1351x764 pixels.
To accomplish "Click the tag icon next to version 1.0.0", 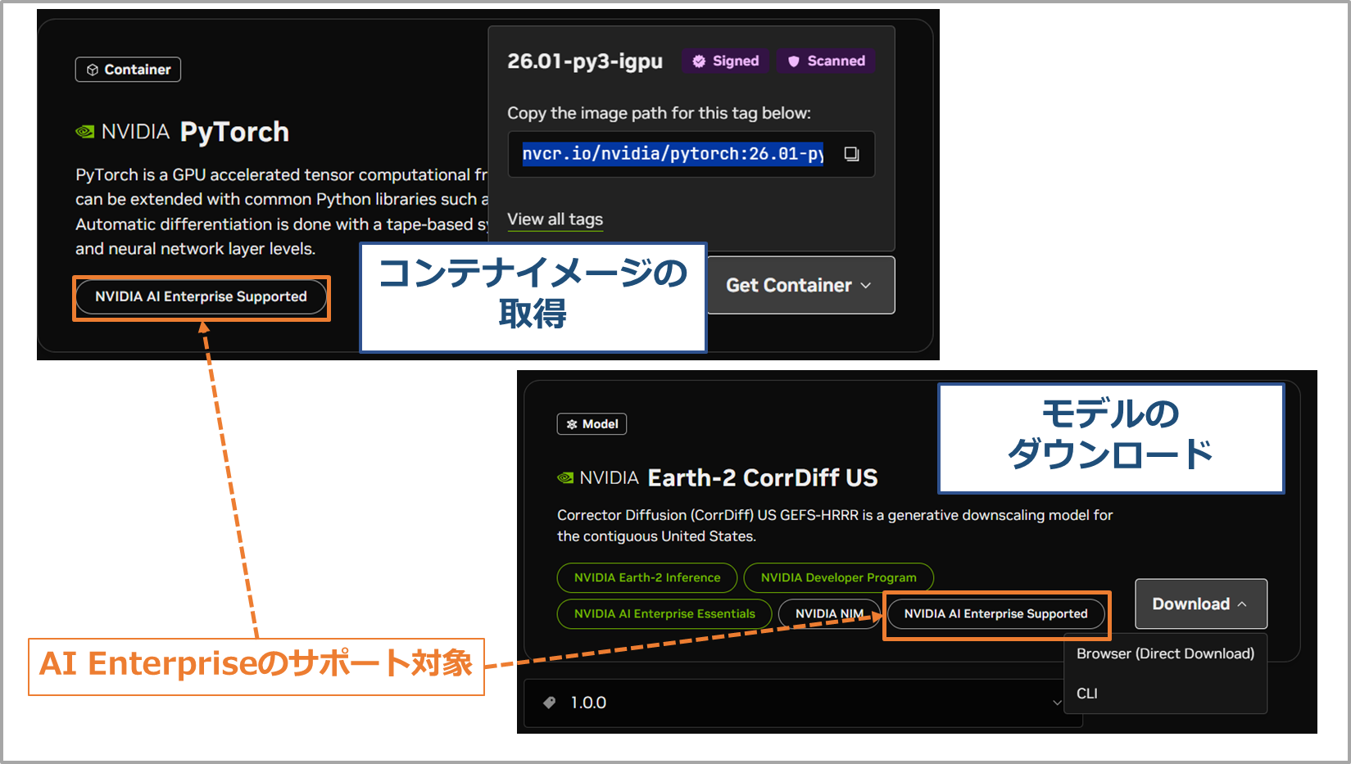I will coord(549,703).
